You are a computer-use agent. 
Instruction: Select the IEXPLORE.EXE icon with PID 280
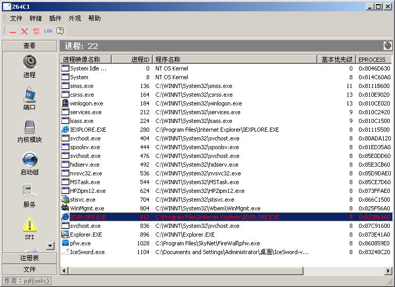coord(65,130)
